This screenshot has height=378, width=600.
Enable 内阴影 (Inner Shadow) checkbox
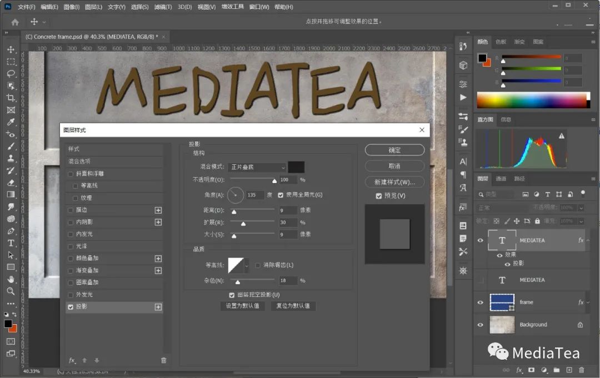(x=71, y=222)
